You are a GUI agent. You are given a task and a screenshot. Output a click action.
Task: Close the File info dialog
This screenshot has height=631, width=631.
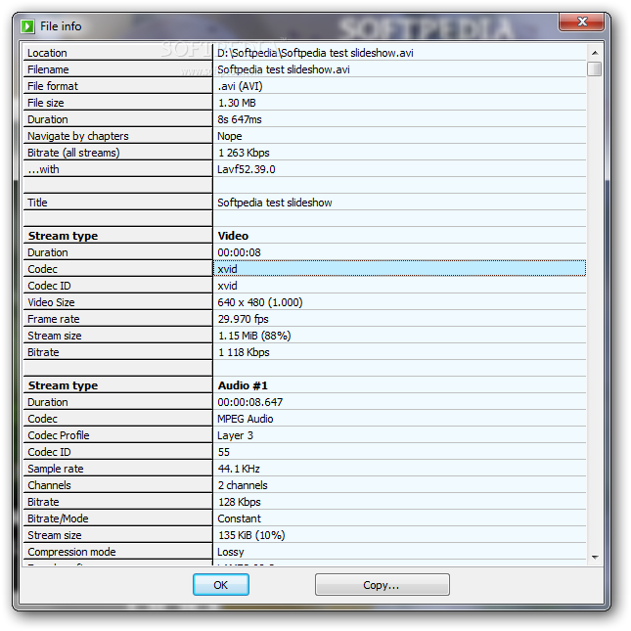[581, 22]
